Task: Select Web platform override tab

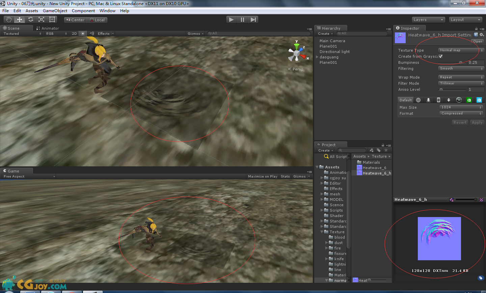Action: [418, 100]
